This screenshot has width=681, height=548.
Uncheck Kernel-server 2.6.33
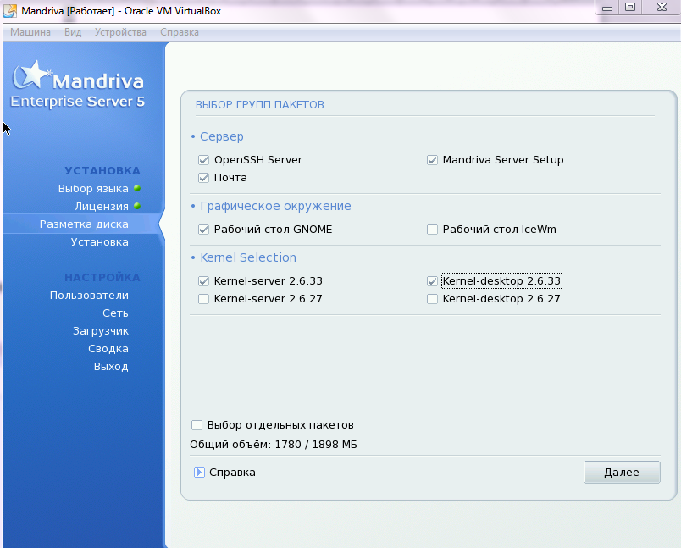click(x=203, y=281)
